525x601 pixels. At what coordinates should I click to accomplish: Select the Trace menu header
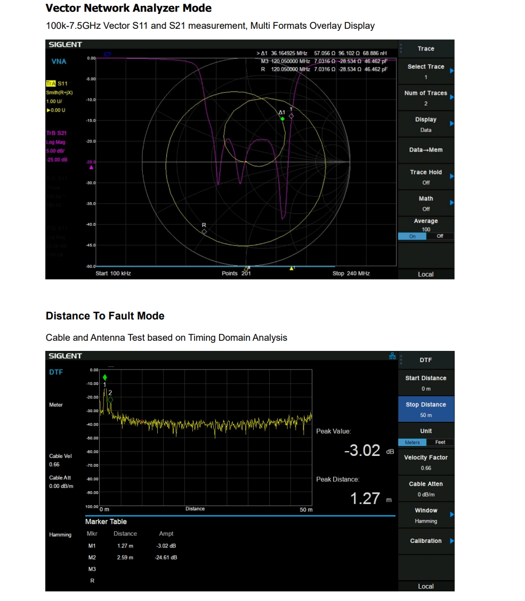pos(426,49)
